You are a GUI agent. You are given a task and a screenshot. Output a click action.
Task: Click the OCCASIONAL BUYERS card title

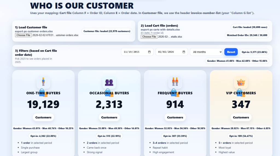click(x=109, y=93)
